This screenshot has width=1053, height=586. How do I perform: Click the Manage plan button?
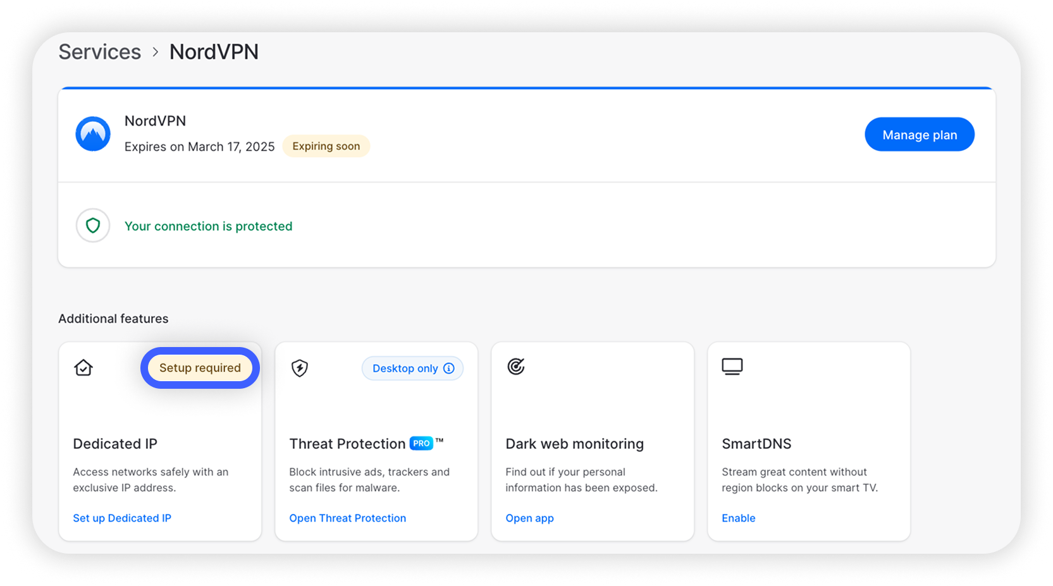(919, 134)
